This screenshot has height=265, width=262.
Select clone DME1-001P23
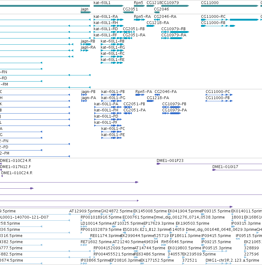[209, 164]
